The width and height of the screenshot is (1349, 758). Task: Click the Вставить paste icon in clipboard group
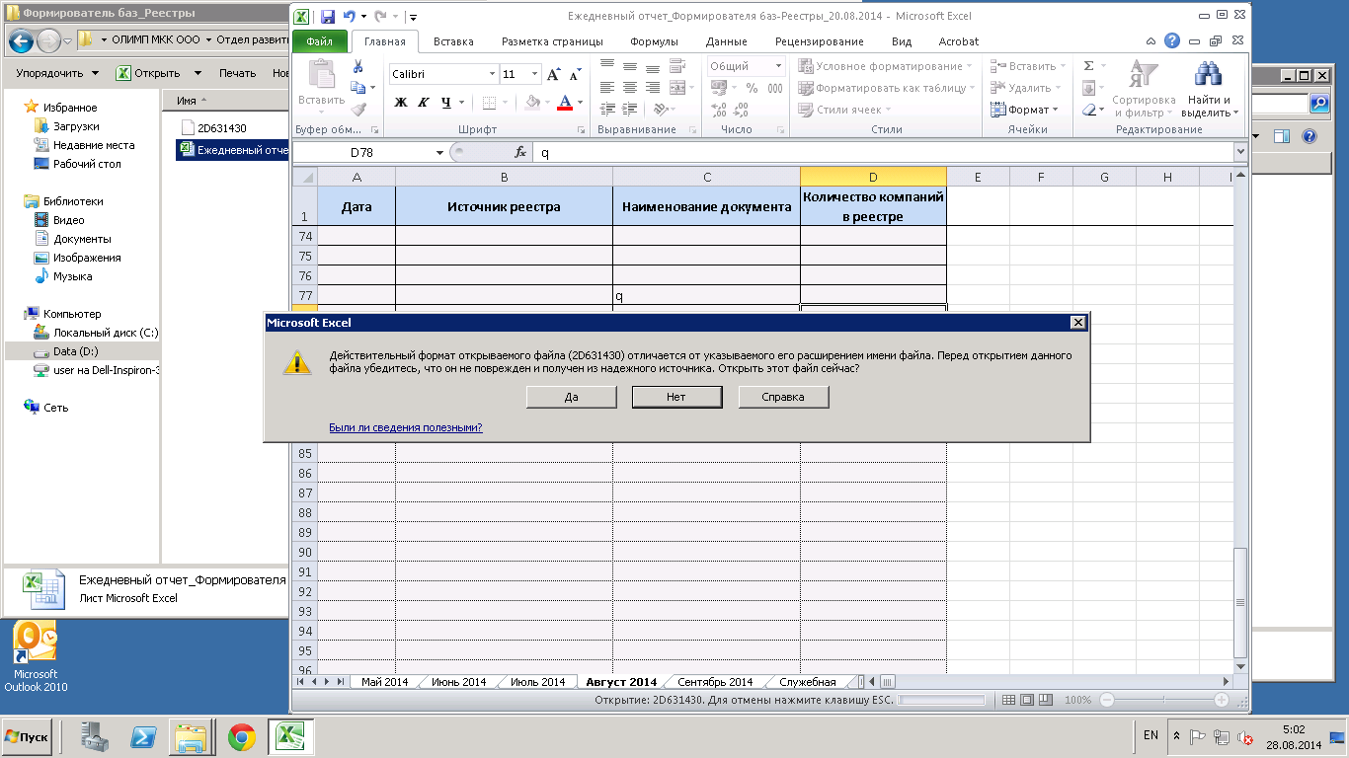[322, 74]
